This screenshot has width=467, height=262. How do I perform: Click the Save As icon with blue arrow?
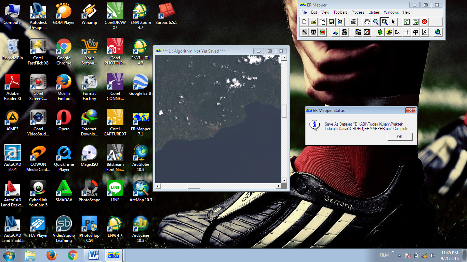pyautogui.click(x=340, y=22)
